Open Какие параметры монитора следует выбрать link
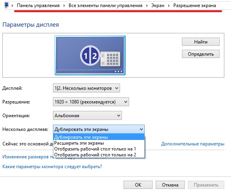This screenshot has height=194, width=231. coord(52,167)
